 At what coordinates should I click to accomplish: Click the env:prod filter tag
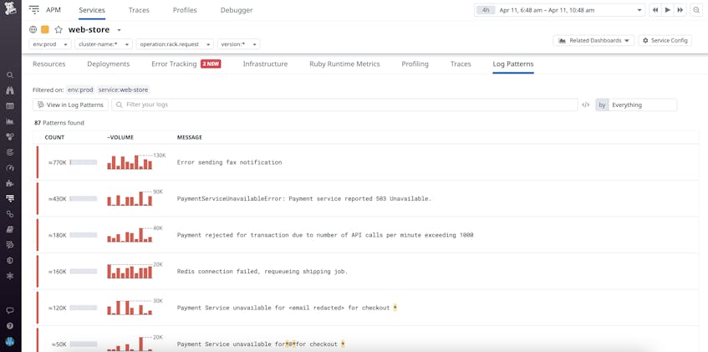[80, 90]
